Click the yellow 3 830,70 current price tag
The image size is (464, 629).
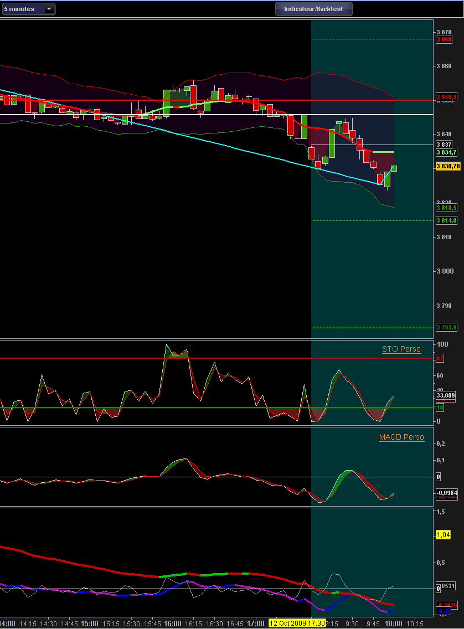tap(448, 166)
